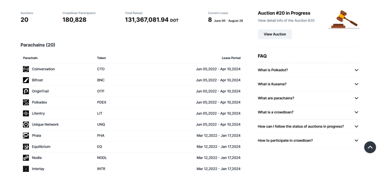The image size is (380, 172).
Task: Click the Parachain column header
Action: pyautogui.click(x=30, y=58)
